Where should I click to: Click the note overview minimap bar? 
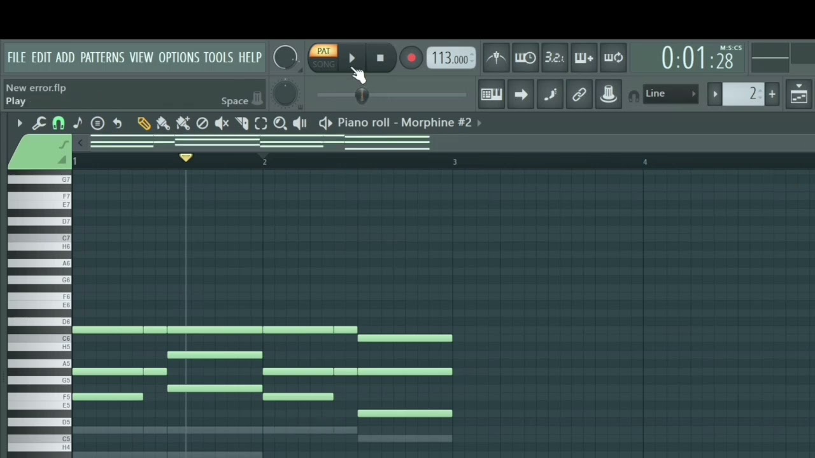click(260, 142)
